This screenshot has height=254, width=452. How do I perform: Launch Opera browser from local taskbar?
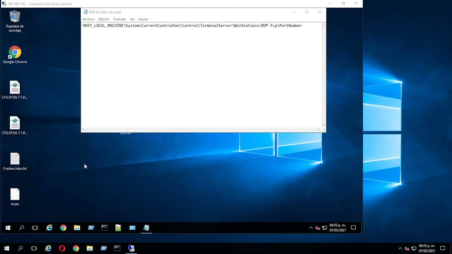[62, 248]
